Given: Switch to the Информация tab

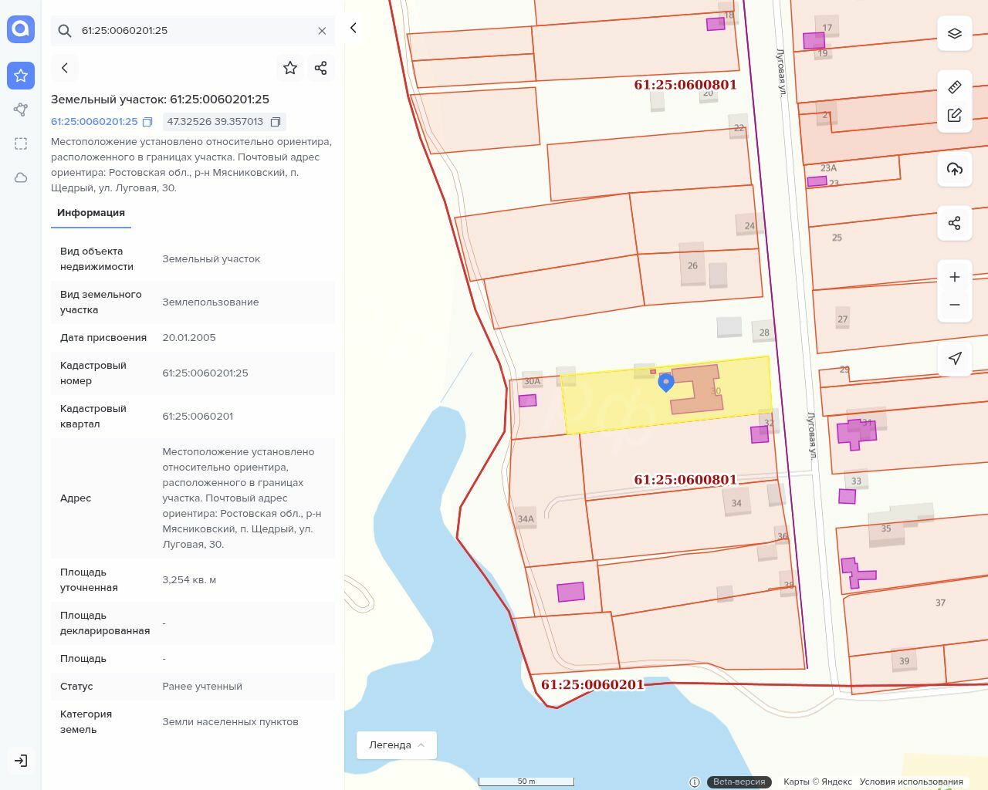Looking at the screenshot, I should pos(91,213).
